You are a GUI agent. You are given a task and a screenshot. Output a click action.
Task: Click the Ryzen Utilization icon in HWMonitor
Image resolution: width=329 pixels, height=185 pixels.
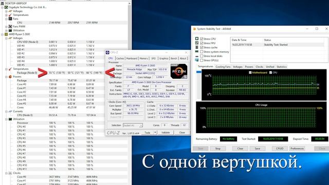[10, 119]
